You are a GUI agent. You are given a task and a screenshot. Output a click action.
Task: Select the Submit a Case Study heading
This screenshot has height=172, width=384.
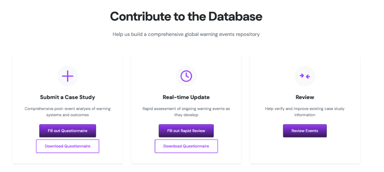[x=68, y=97]
